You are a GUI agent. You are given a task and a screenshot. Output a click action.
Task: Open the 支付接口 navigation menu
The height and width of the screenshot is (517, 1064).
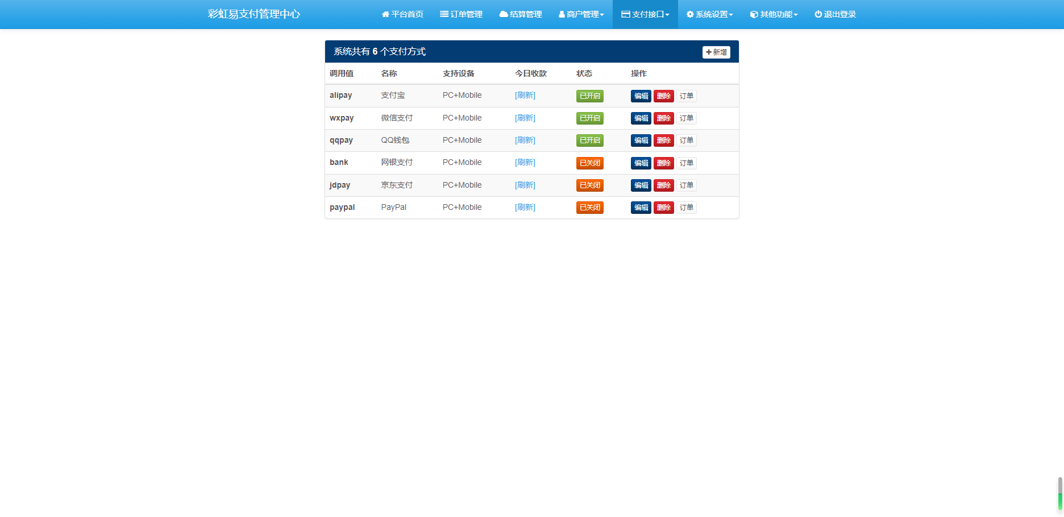point(645,14)
